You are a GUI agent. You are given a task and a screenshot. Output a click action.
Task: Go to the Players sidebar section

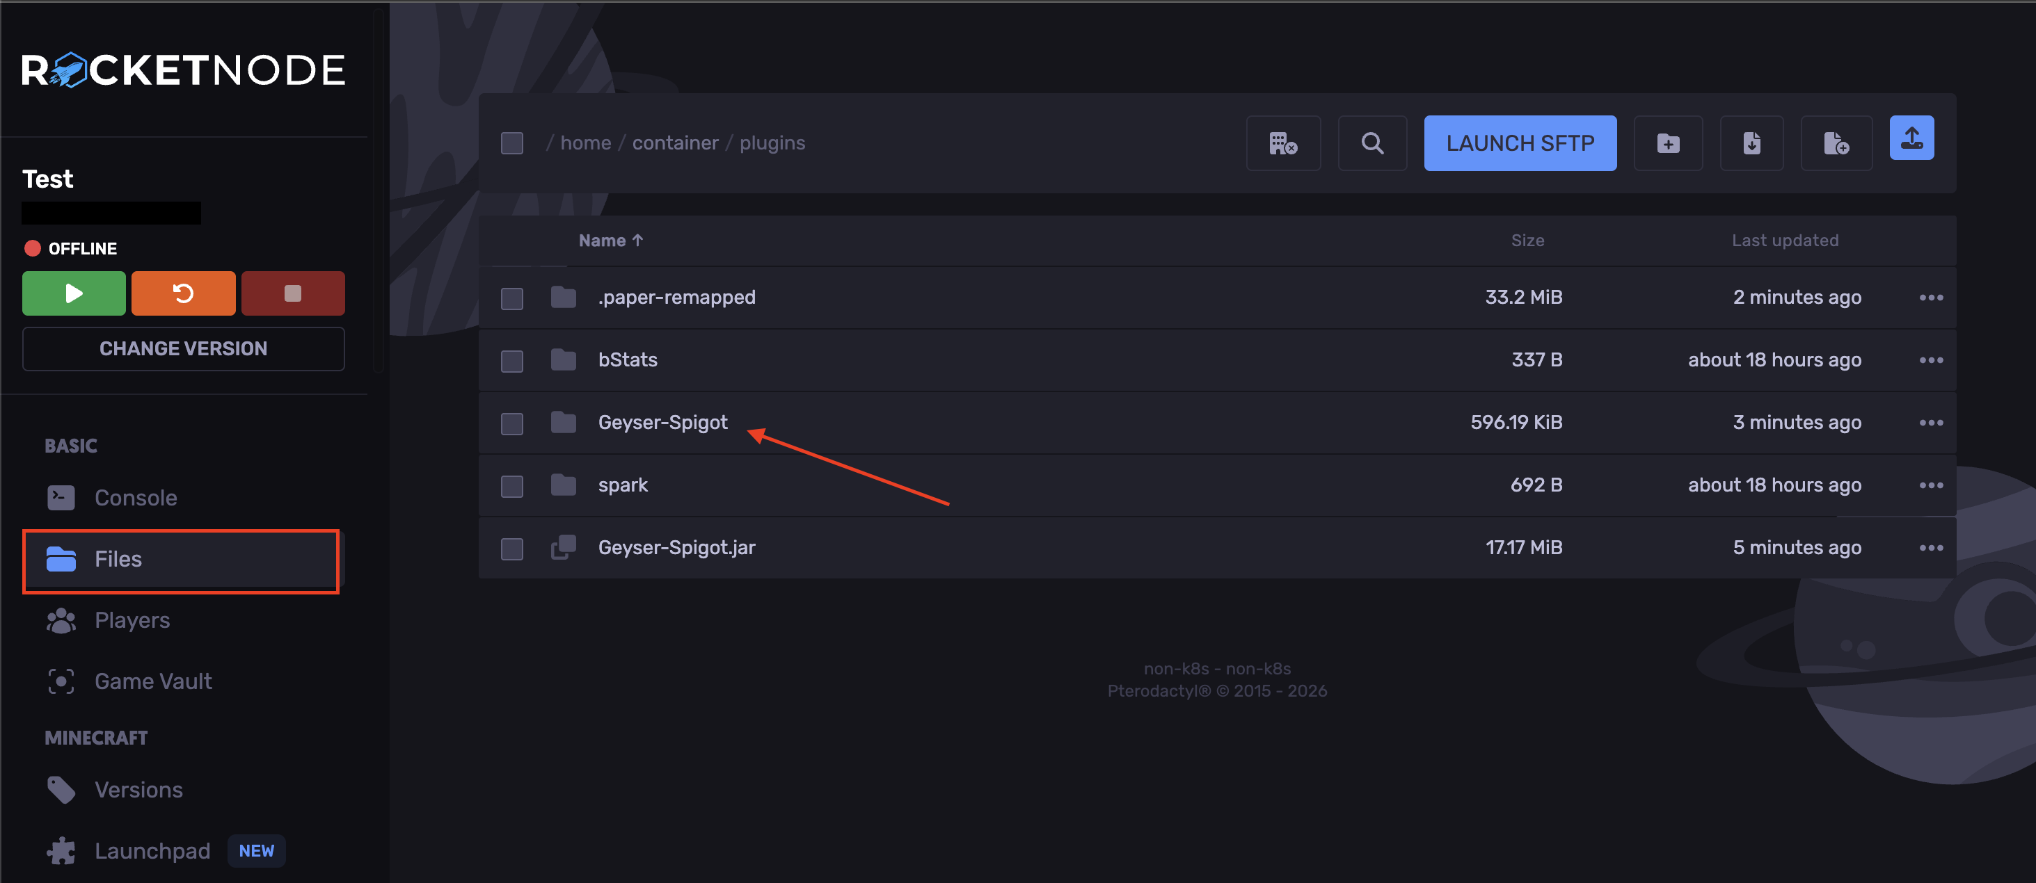click(132, 620)
